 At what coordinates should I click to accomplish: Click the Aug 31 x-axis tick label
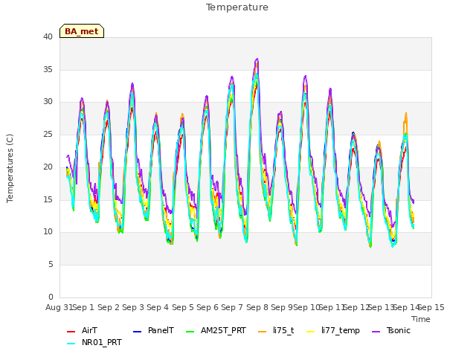pos(59,307)
